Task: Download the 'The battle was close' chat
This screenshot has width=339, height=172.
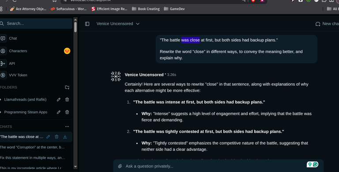Action: pos(65,137)
